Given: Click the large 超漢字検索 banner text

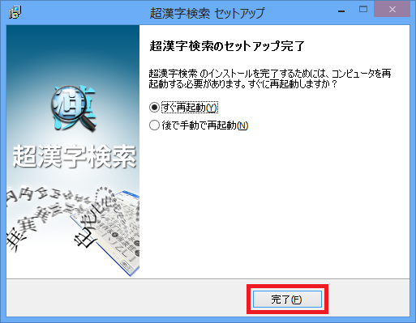Looking at the screenshot, I should (74, 156).
